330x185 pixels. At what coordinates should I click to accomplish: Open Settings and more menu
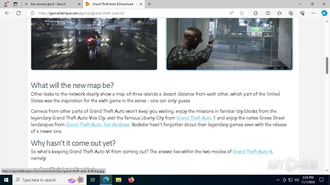[x=313, y=13]
